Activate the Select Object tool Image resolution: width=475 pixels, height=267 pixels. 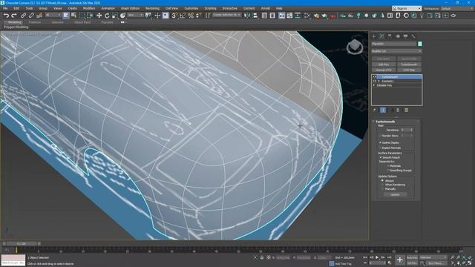click(66, 16)
